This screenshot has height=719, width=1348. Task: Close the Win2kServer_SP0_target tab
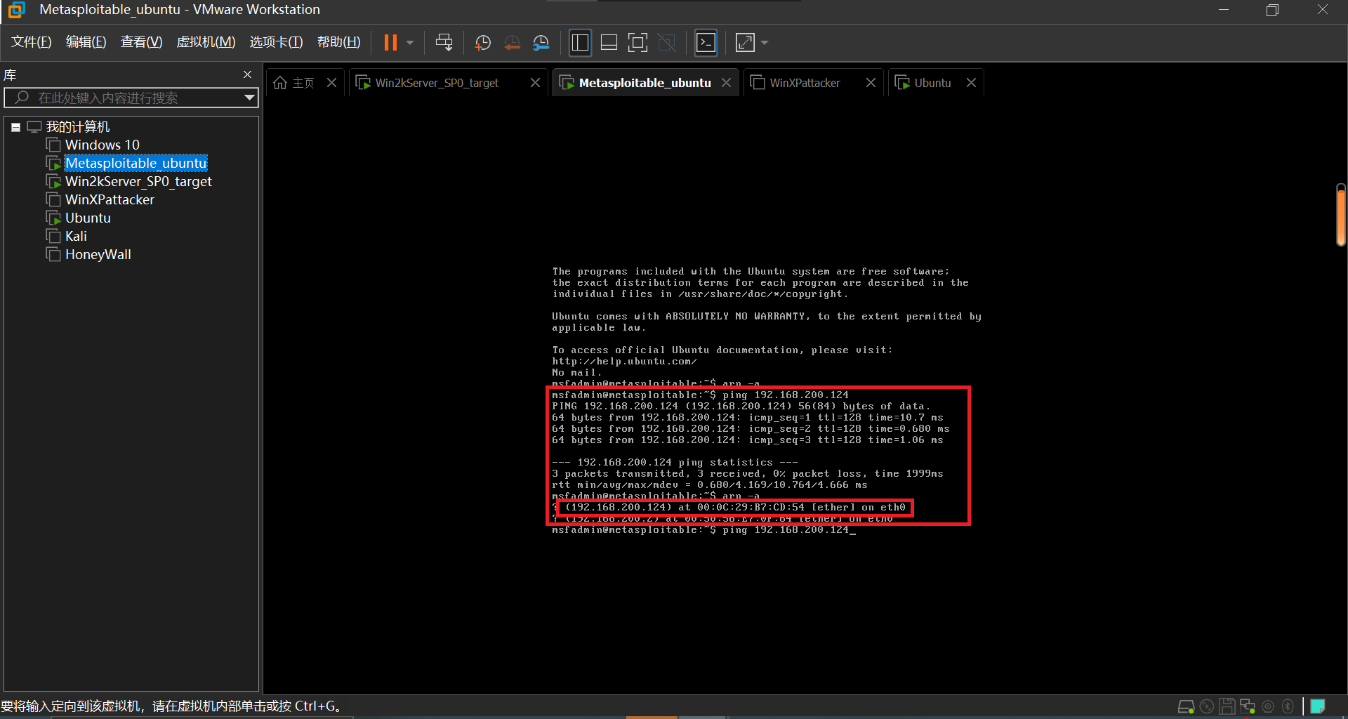coord(535,83)
